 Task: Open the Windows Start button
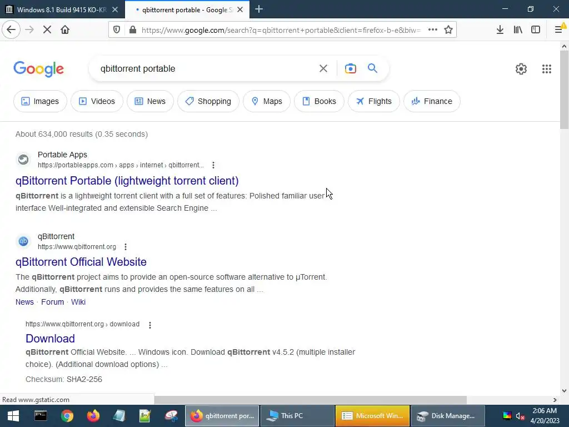[13, 416]
